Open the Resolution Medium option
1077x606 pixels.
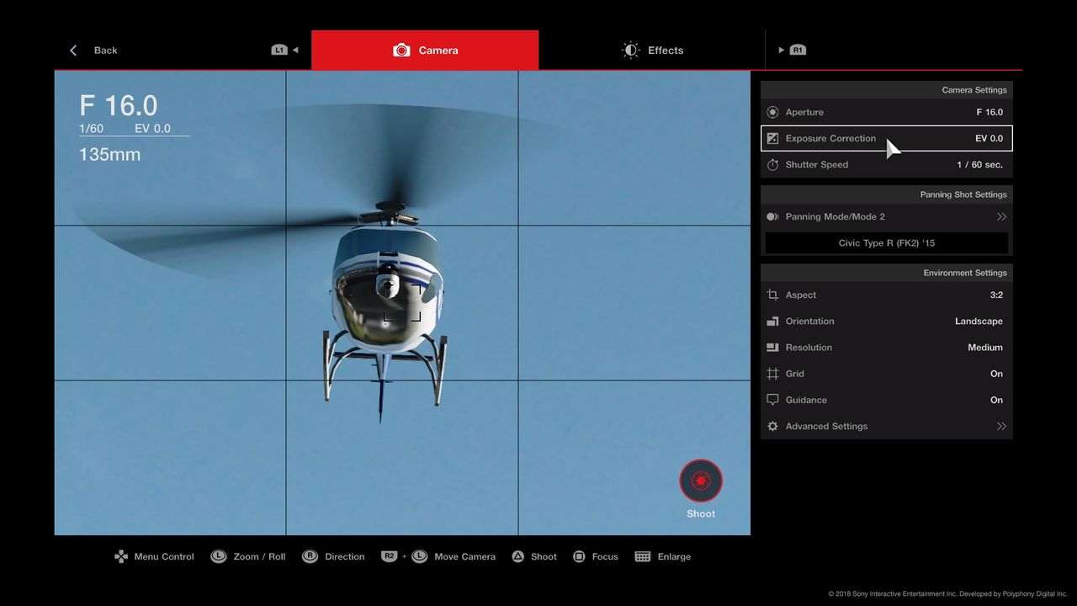pyautogui.click(x=984, y=348)
